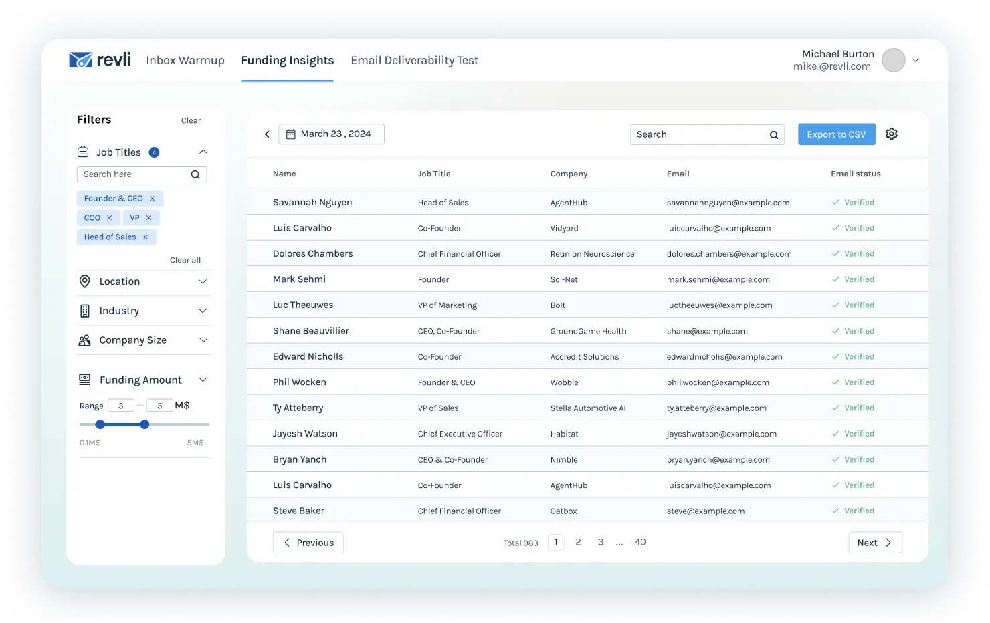Image resolution: width=990 pixels, height=623 pixels.
Task: Toggle the Funding Amount section chevron
Action: pyautogui.click(x=203, y=380)
